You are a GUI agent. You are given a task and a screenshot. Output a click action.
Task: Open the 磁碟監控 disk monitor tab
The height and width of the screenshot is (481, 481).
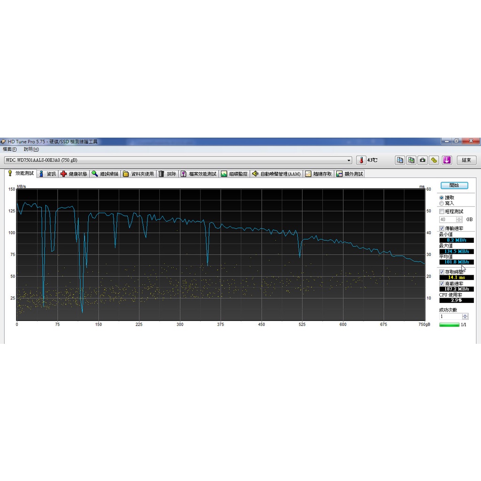[x=234, y=174]
